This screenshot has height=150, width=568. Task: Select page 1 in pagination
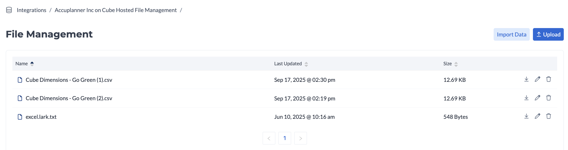click(x=285, y=138)
